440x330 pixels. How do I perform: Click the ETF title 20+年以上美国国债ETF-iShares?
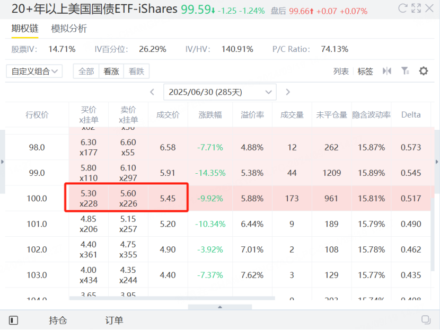(x=94, y=9)
